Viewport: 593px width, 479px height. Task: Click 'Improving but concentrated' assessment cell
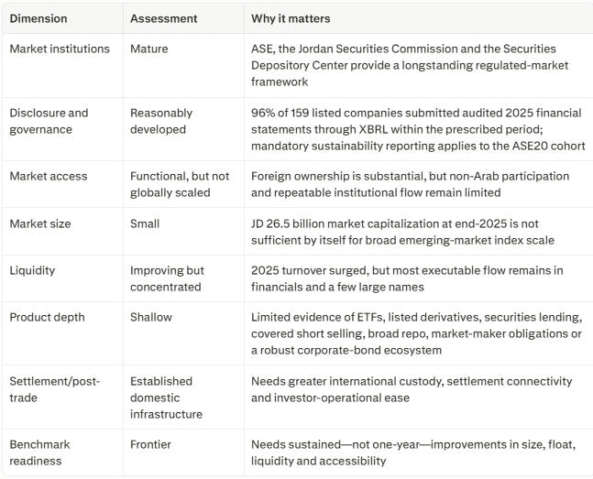pos(167,278)
